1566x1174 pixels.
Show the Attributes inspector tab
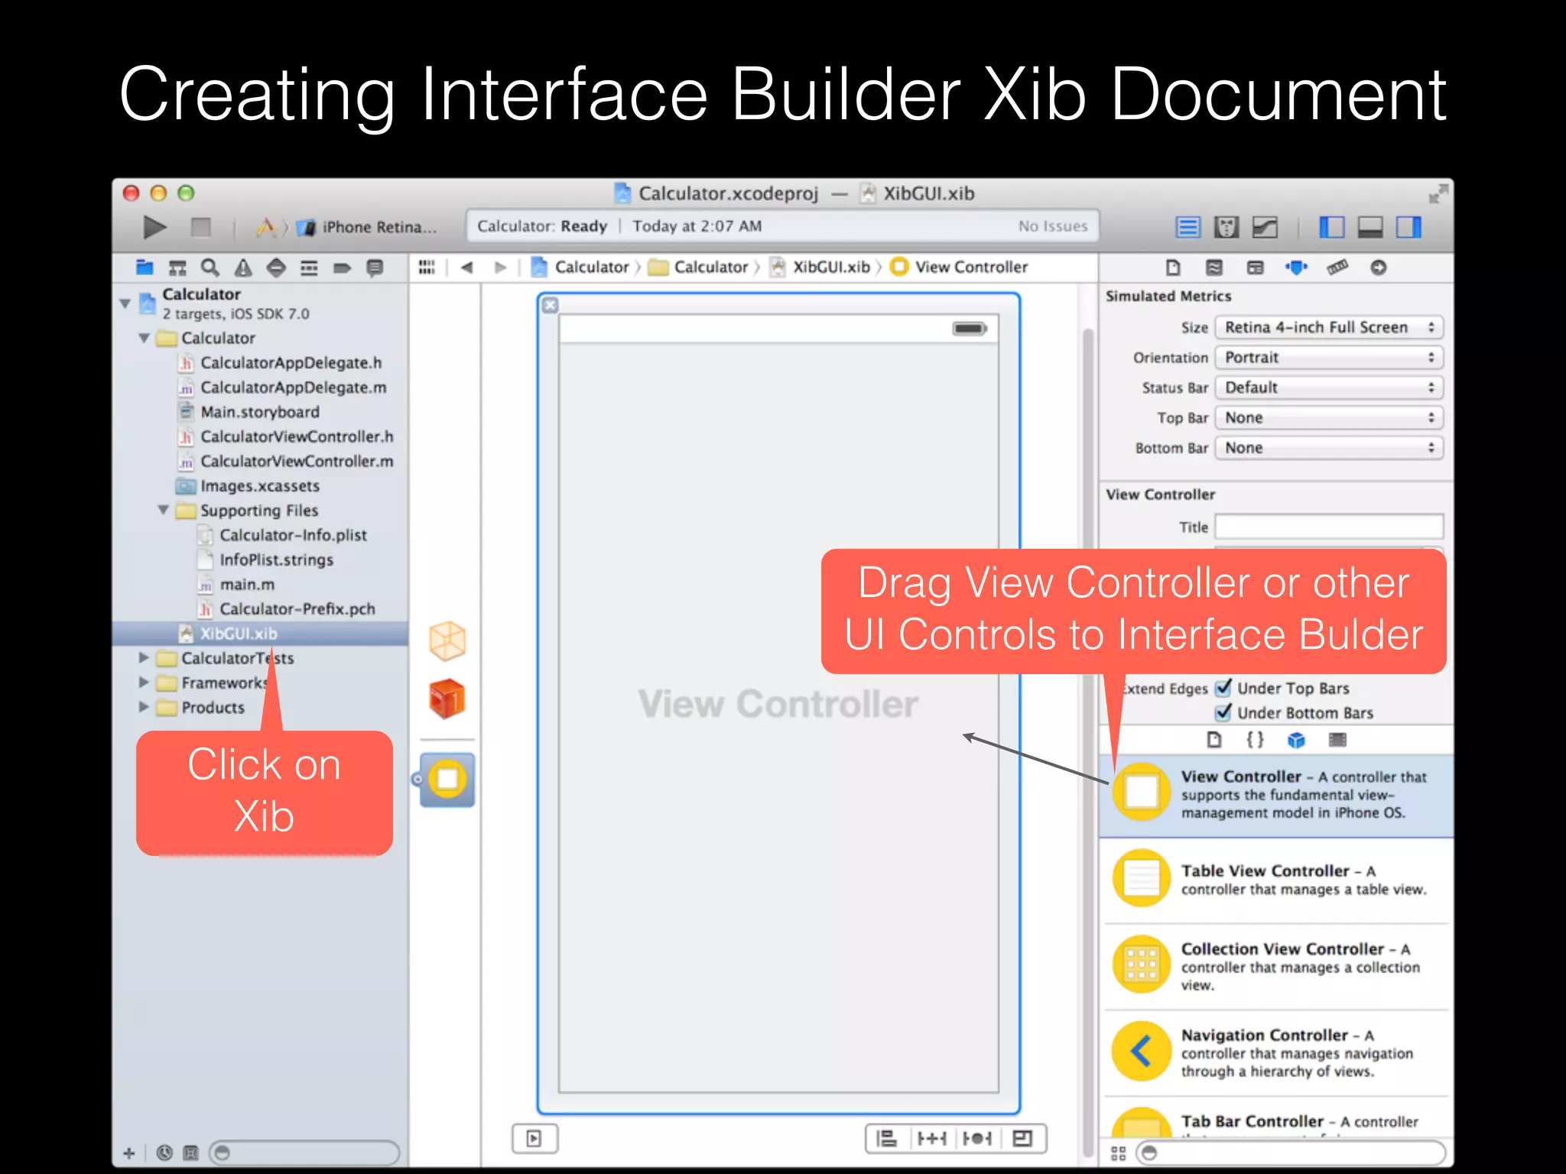1297,268
